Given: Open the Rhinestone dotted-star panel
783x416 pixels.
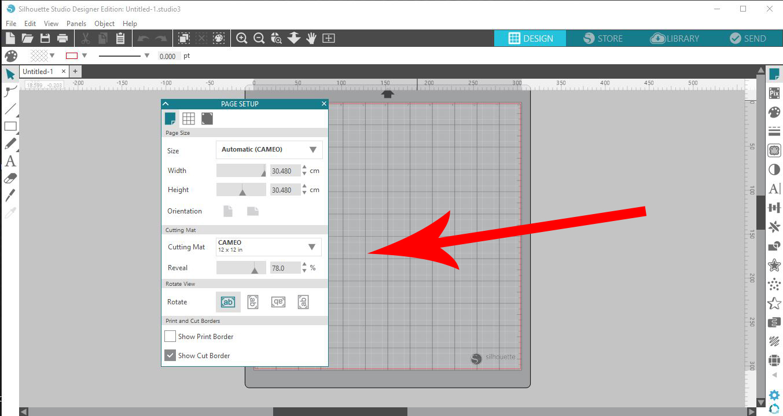Looking at the screenshot, I should tap(774, 284).
